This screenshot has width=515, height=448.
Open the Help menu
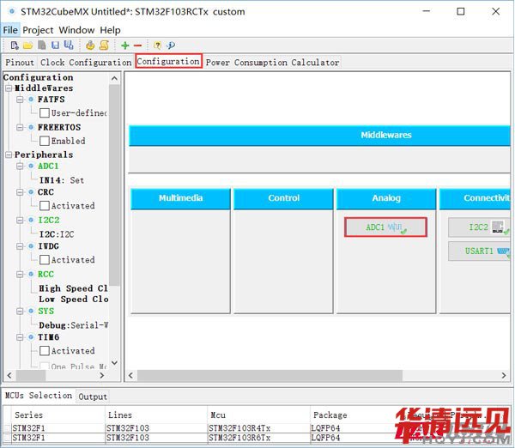click(x=110, y=30)
